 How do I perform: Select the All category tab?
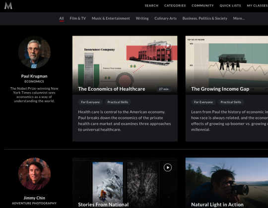[x=62, y=19]
